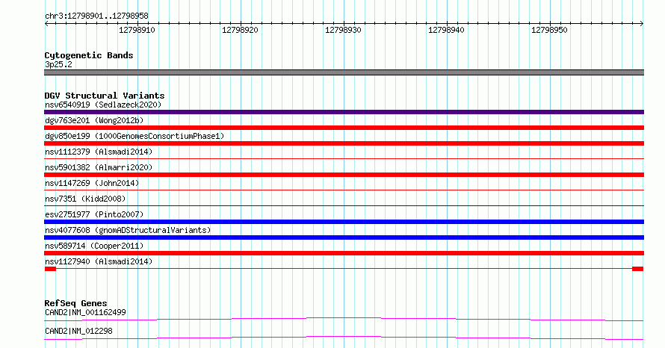This screenshot has height=348, width=665.
Task: Click the nsv4077608 (gnomADStructuralVariants) label
Action: pos(128,230)
